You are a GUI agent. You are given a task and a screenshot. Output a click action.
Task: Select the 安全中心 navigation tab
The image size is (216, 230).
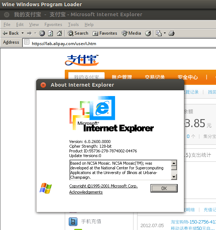click(188, 77)
